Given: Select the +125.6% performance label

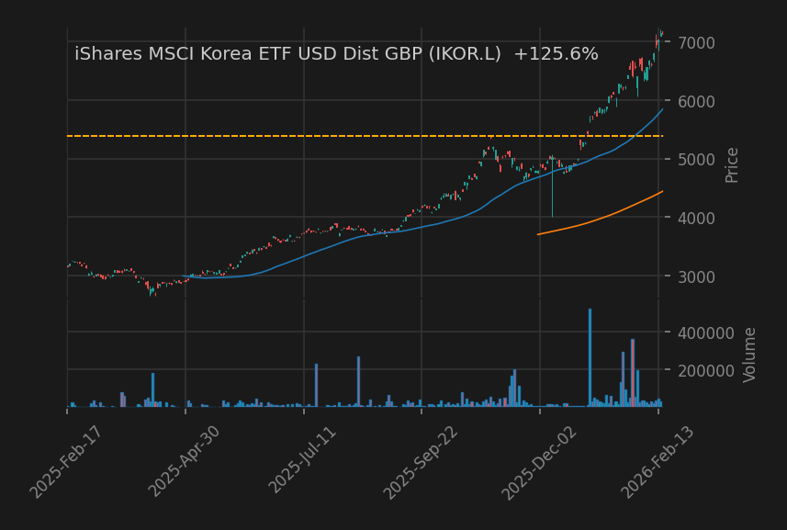Looking at the screenshot, I should coord(556,54).
